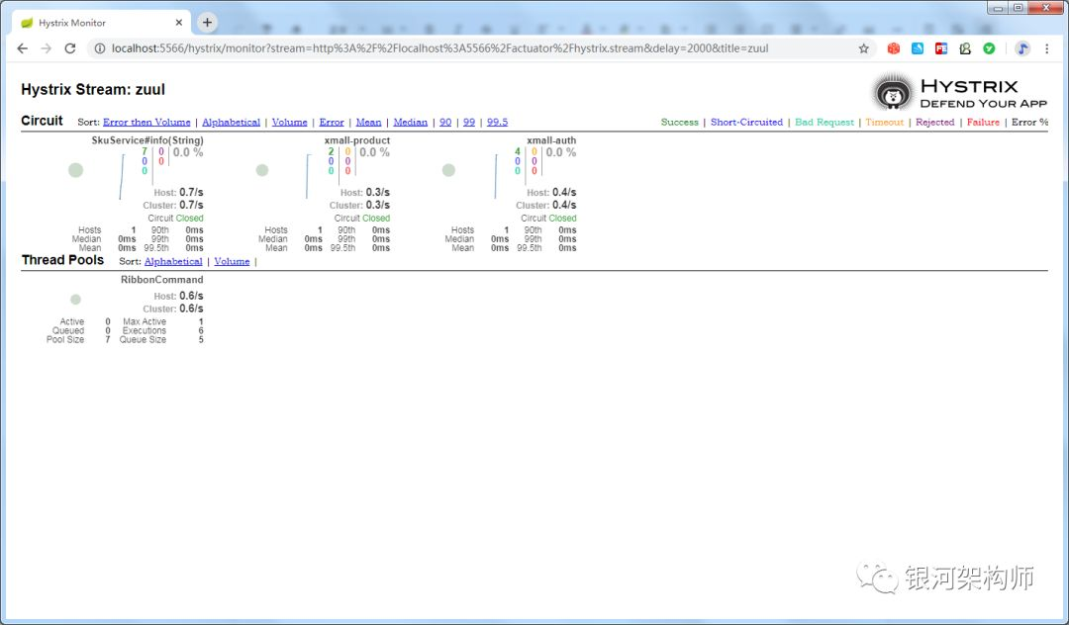
Task: Sort circuits by Median
Action: point(411,122)
